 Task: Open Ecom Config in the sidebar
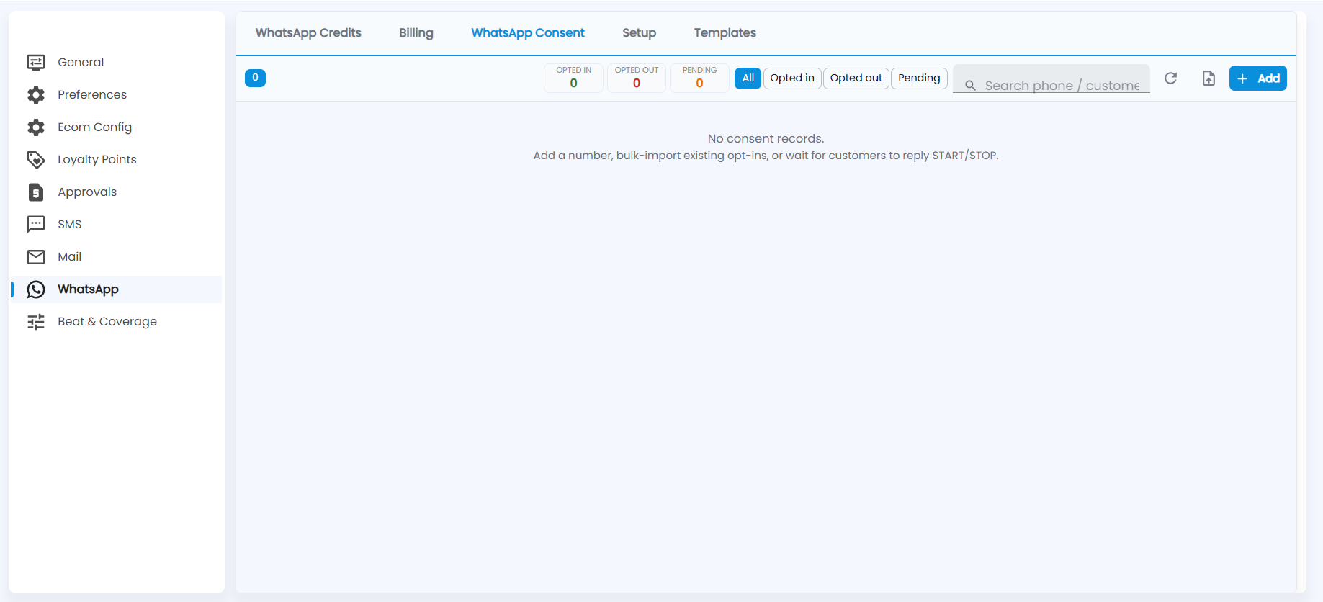pyautogui.click(x=116, y=127)
